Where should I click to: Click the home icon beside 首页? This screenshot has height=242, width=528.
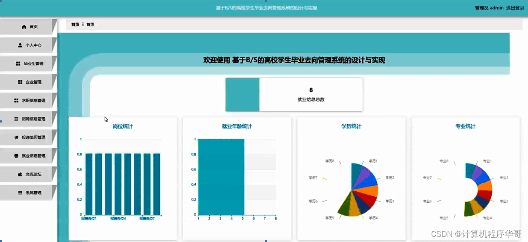[x=24, y=27]
